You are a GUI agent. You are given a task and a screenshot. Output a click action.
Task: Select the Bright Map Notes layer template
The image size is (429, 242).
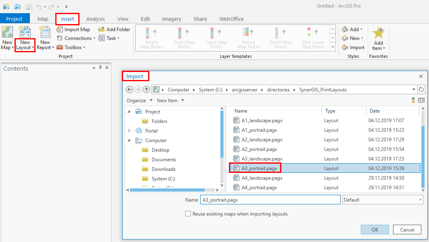[152, 37]
